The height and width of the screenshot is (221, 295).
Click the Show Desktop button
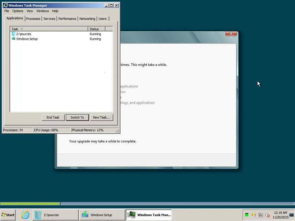click(292, 215)
